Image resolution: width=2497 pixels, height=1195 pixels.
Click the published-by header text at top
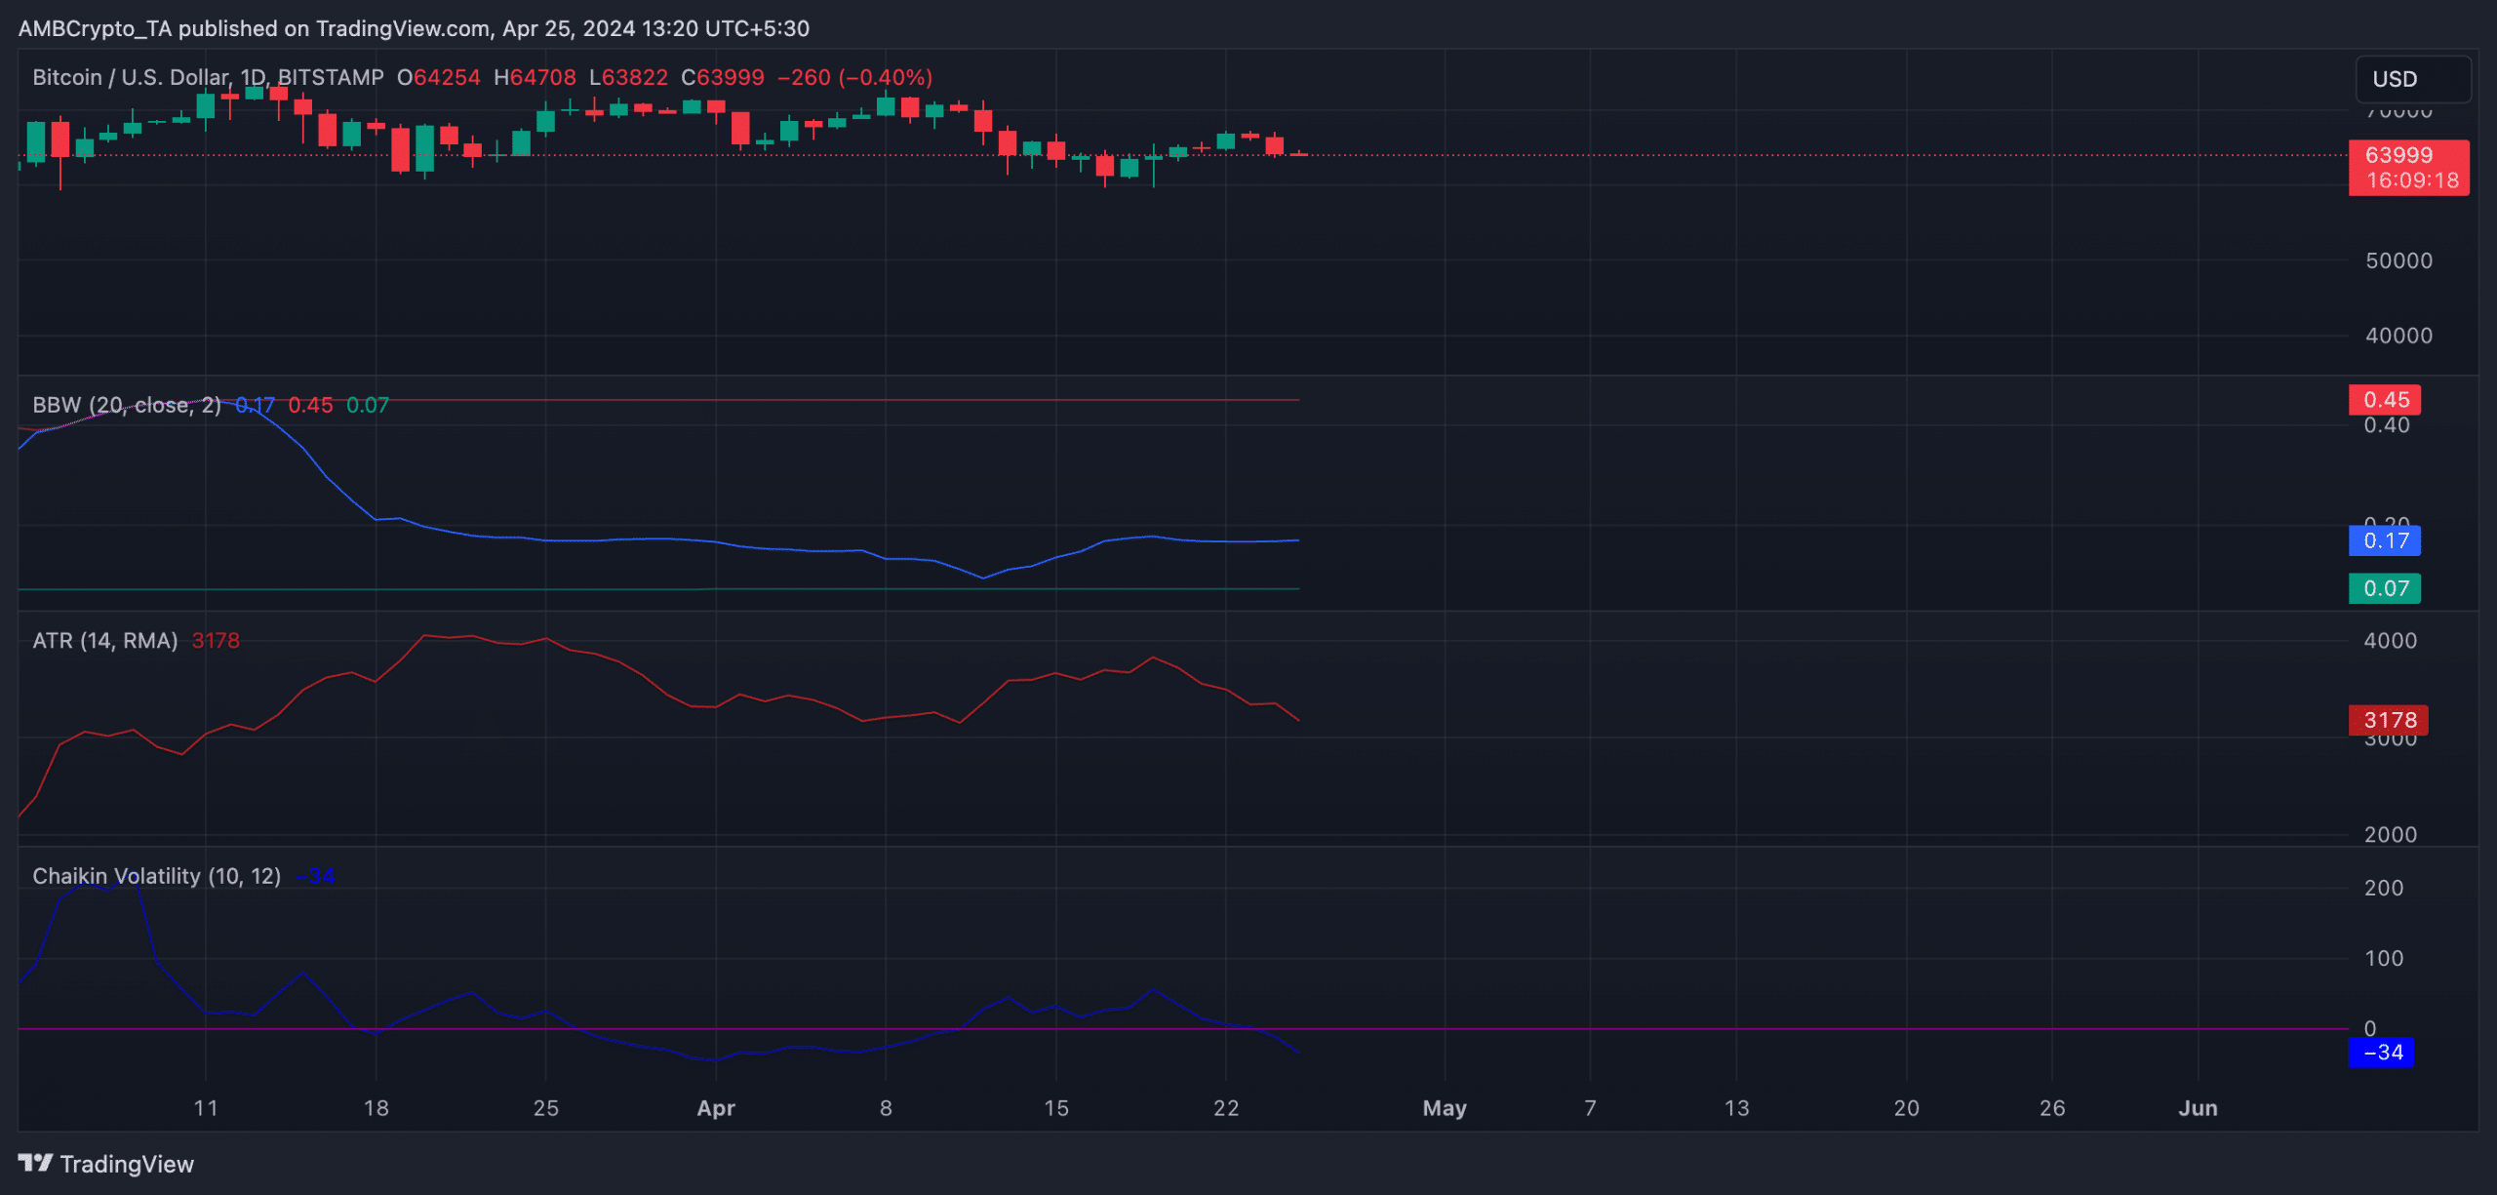(x=414, y=28)
